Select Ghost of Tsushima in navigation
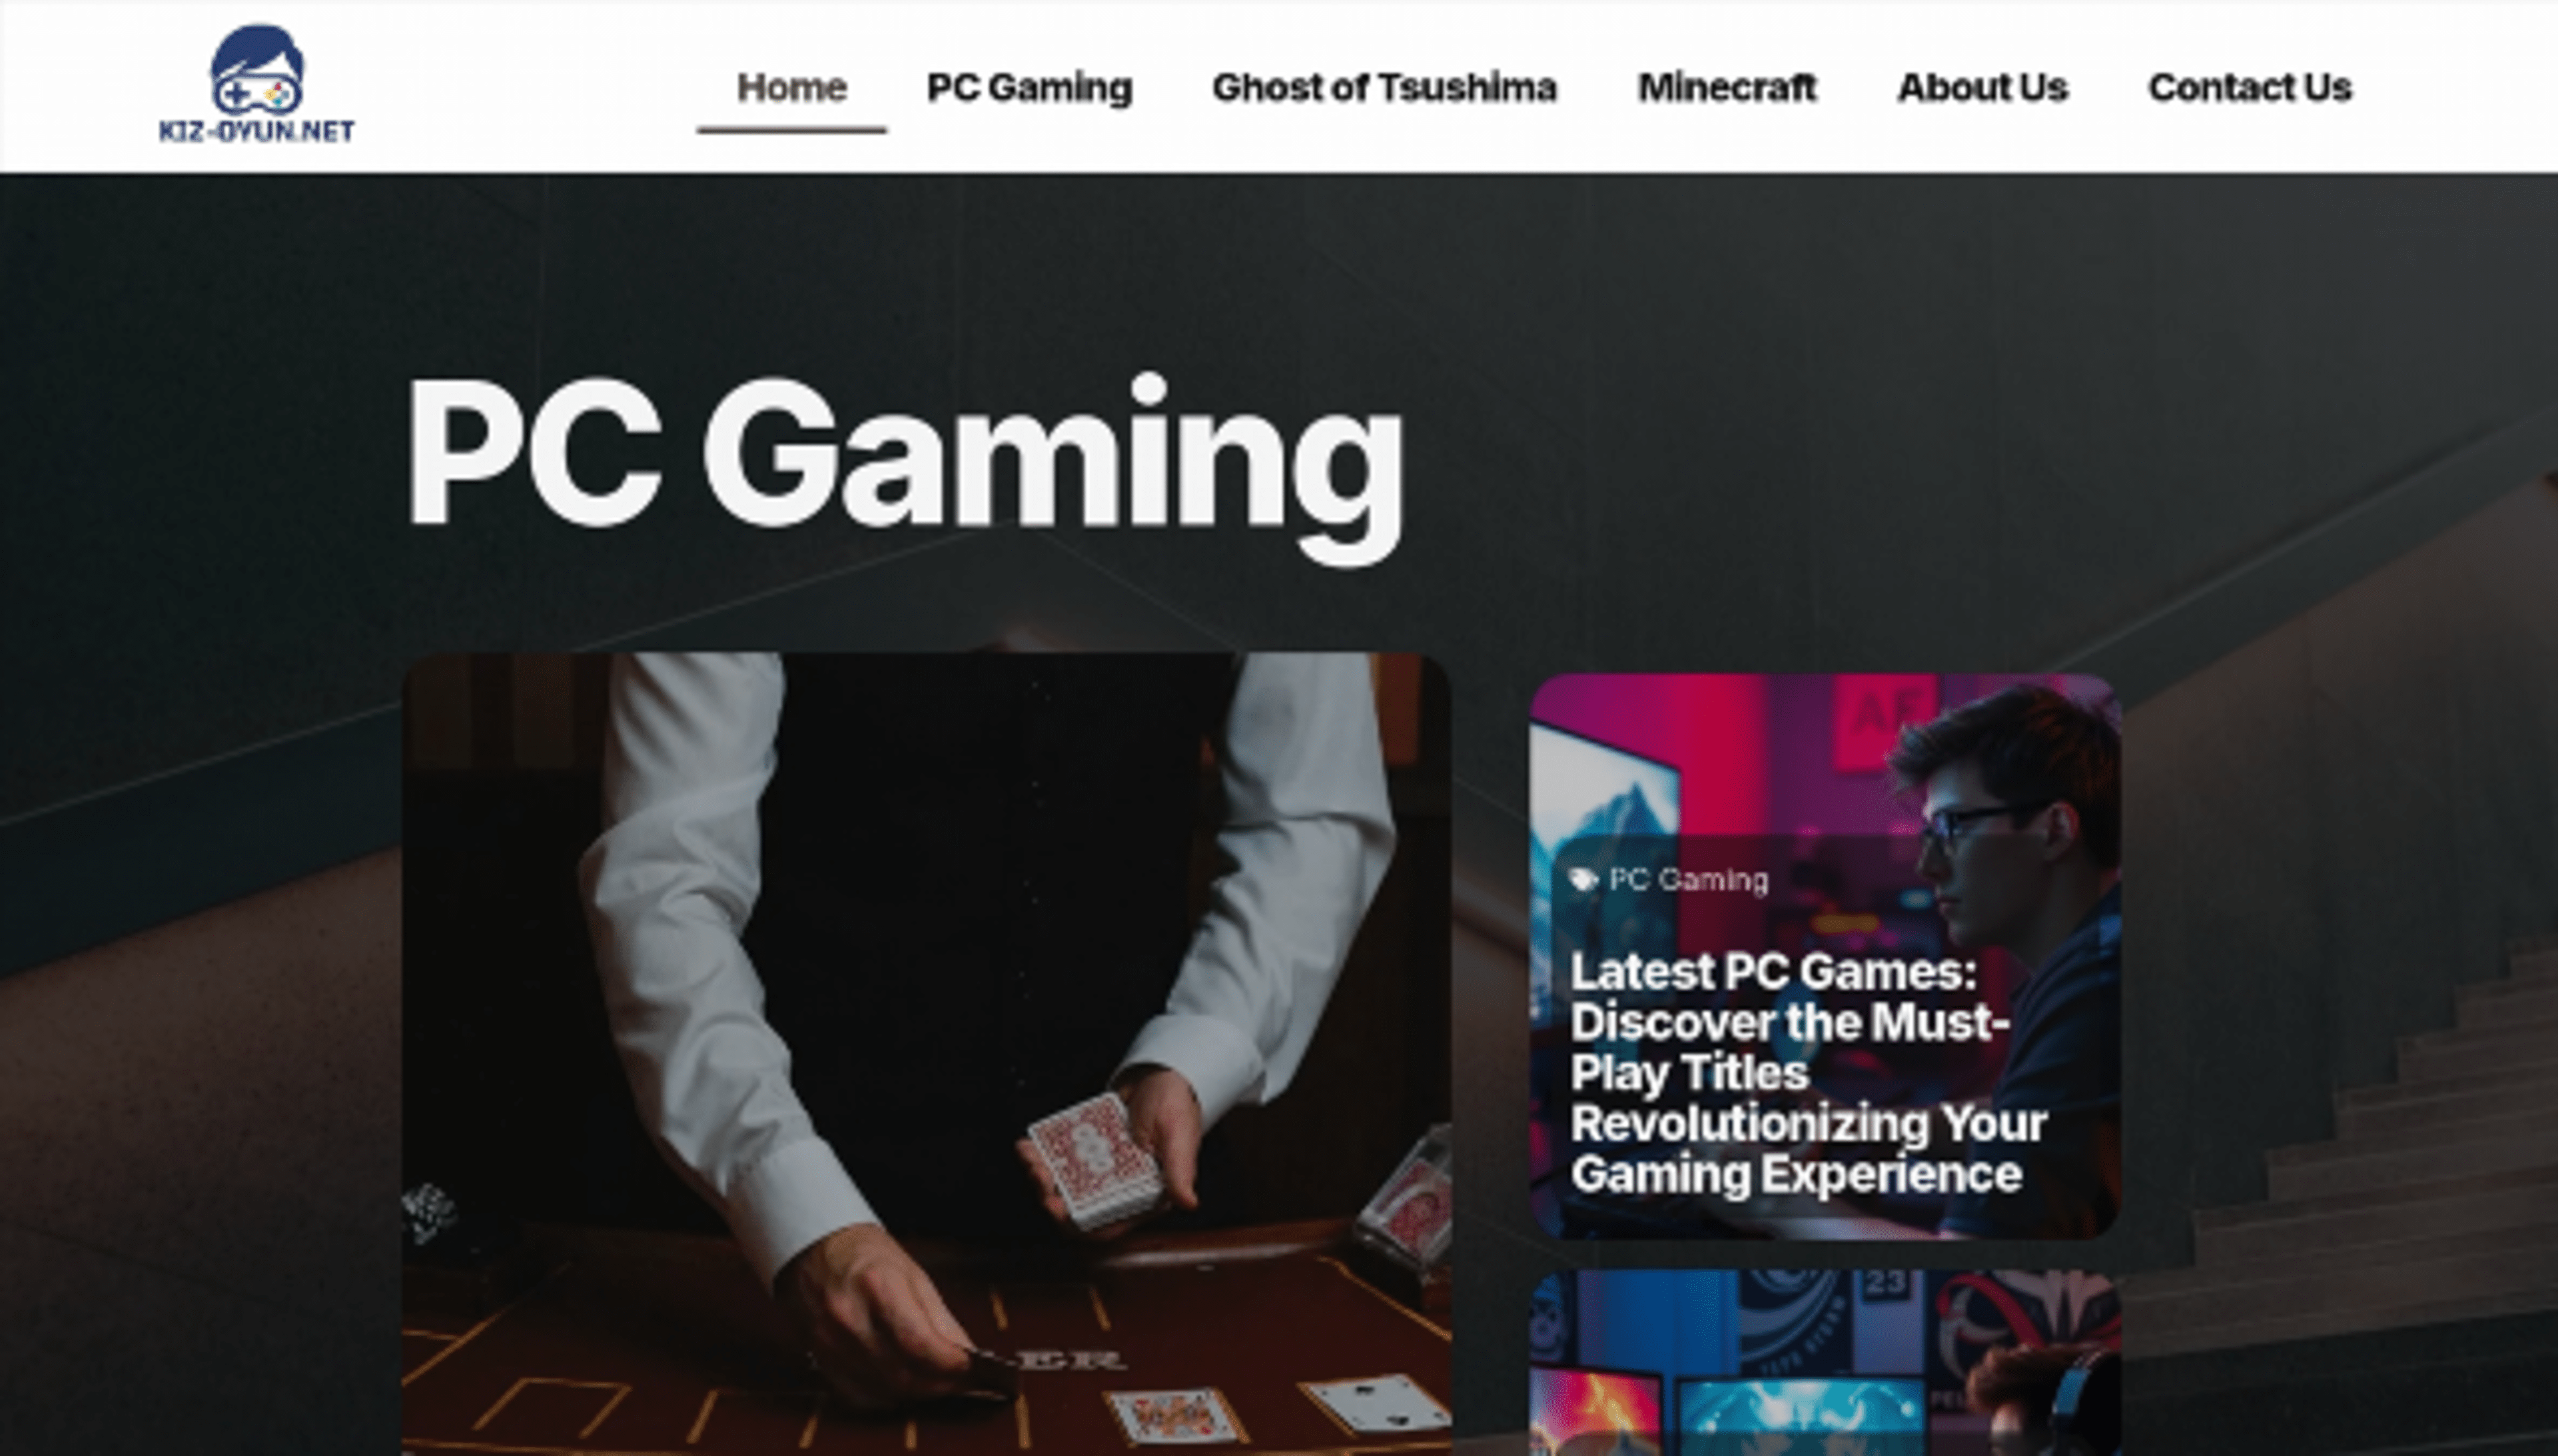 (x=1384, y=87)
